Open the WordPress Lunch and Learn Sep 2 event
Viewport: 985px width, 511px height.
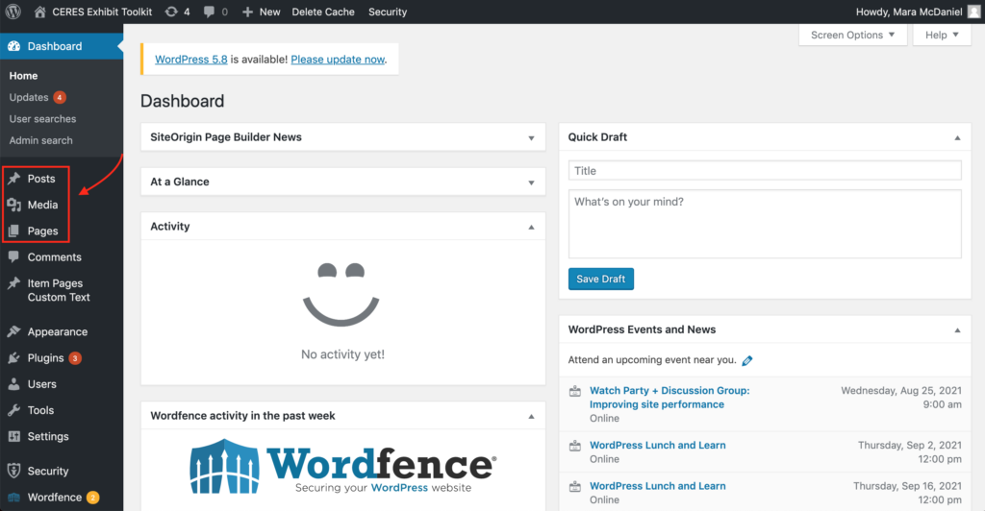pyautogui.click(x=657, y=446)
